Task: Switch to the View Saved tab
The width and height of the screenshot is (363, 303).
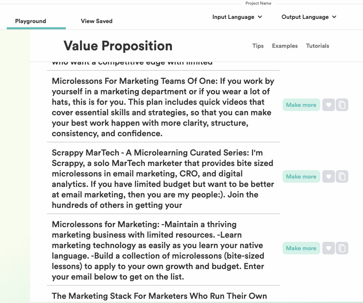Action: point(96,21)
